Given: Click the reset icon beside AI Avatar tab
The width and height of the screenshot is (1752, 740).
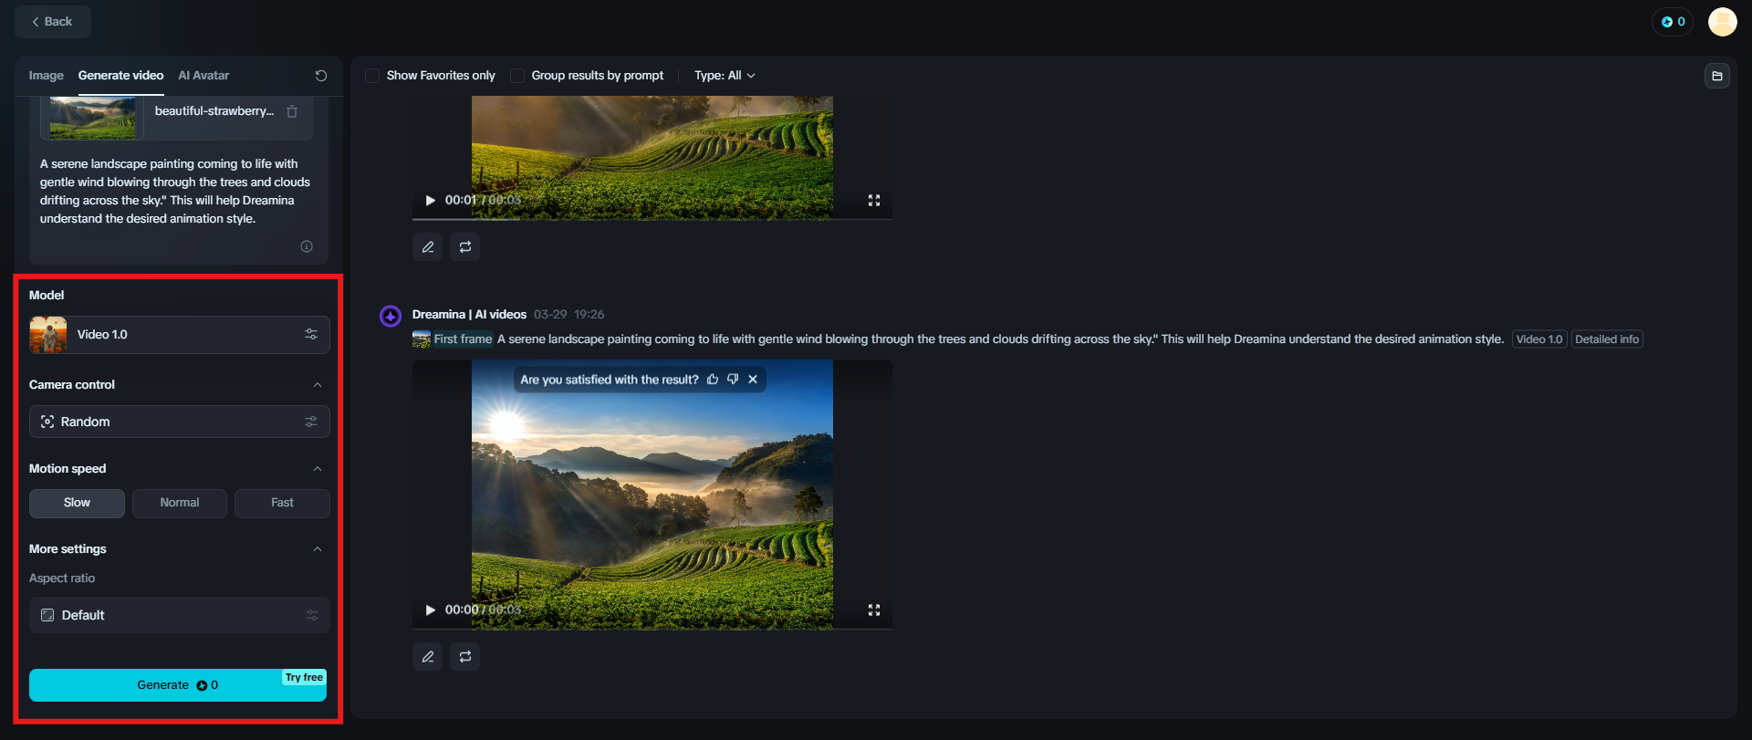Looking at the screenshot, I should 321,76.
